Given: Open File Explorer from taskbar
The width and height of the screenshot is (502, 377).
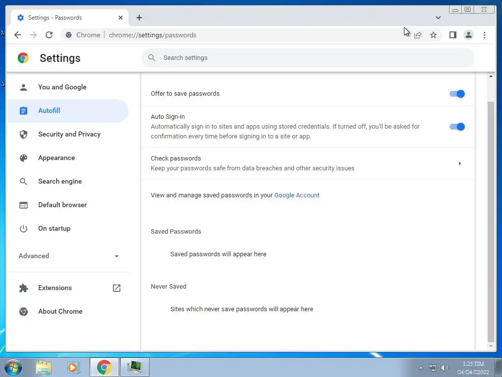Looking at the screenshot, I should point(44,368).
